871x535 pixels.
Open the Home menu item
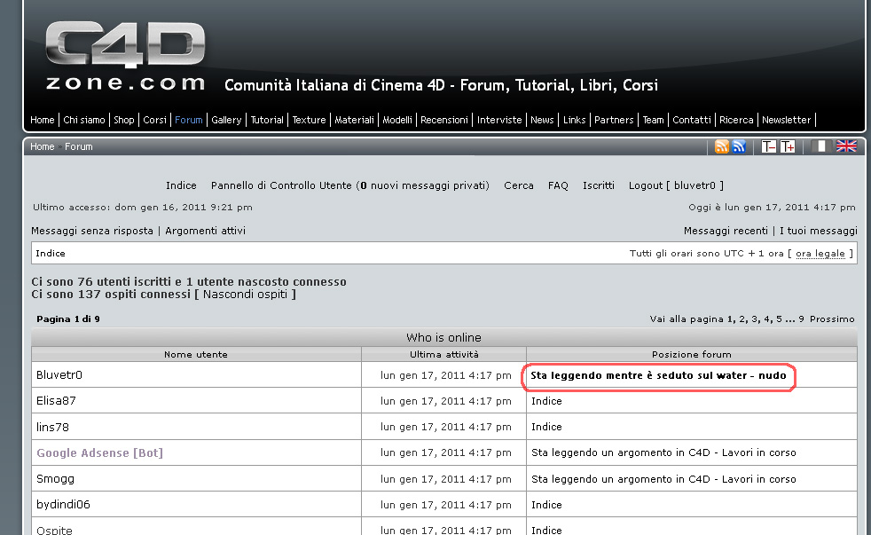(43, 120)
